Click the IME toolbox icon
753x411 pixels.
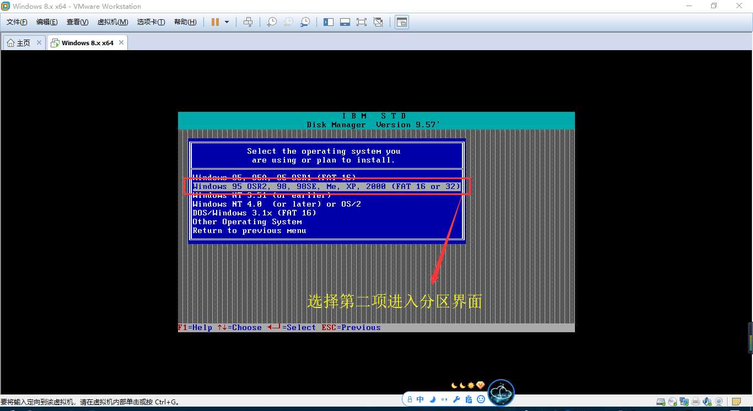tap(469, 399)
